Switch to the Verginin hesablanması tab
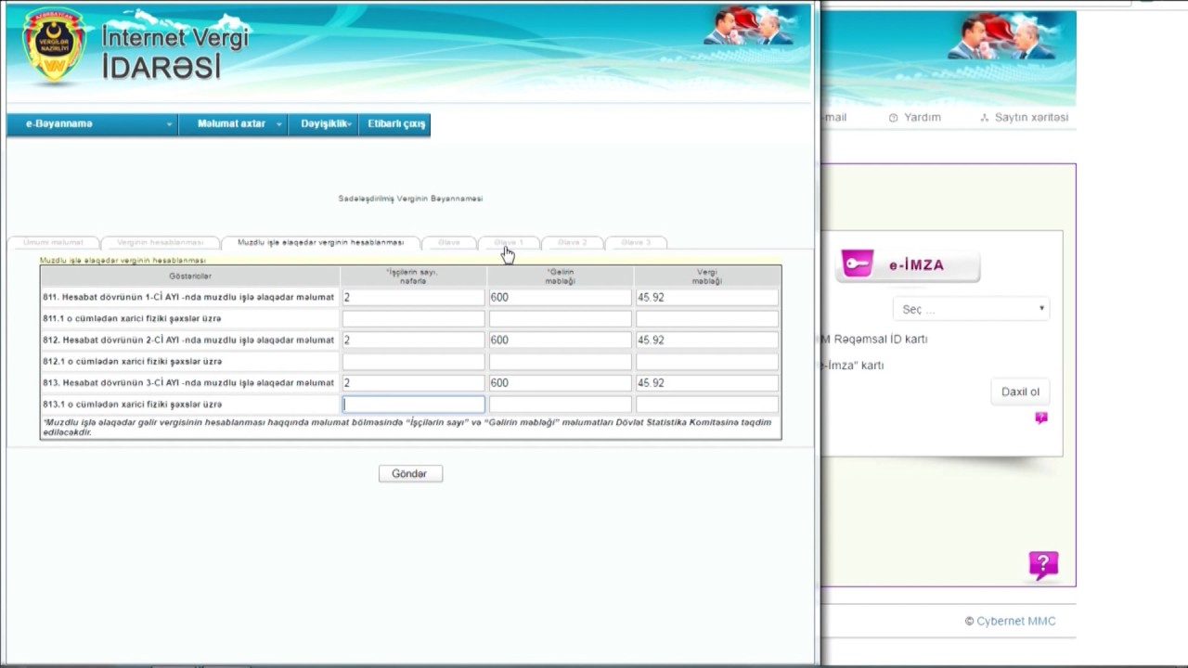The width and height of the screenshot is (1188, 668). [x=160, y=243]
